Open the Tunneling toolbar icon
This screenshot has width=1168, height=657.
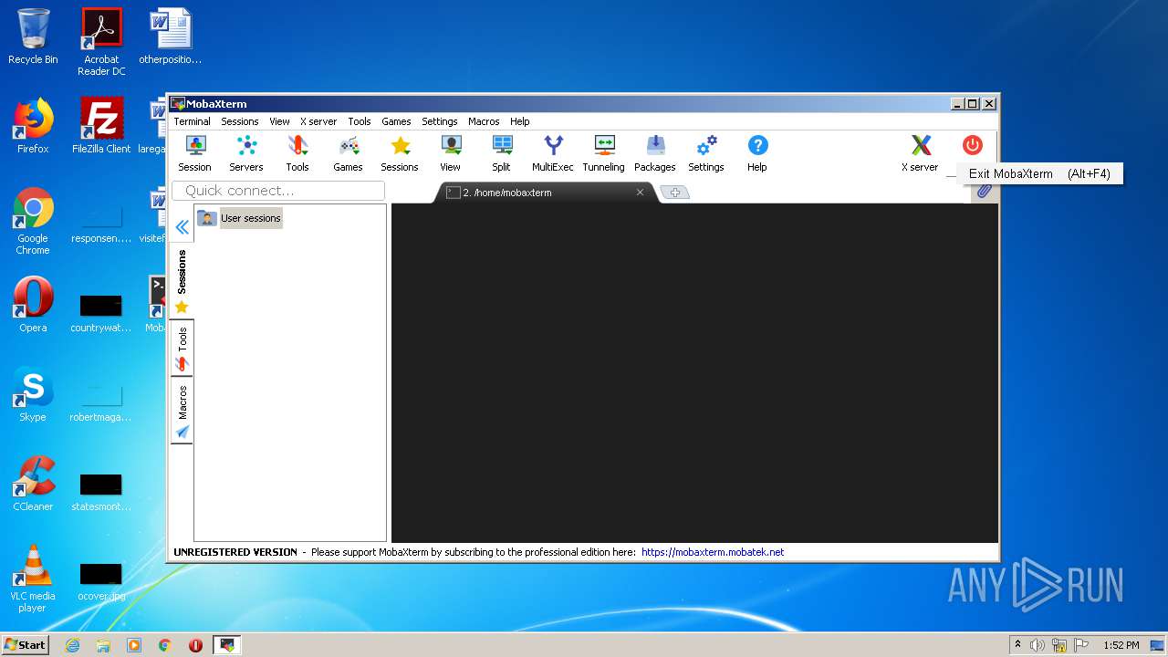(x=604, y=153)
